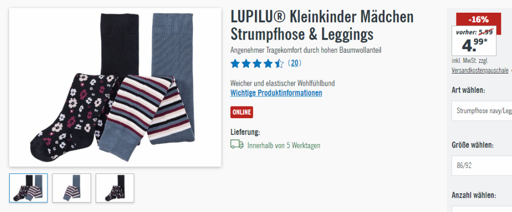
Task: Expand the Größe dropdown showing 86/92
Action: (x=481, y=166)
